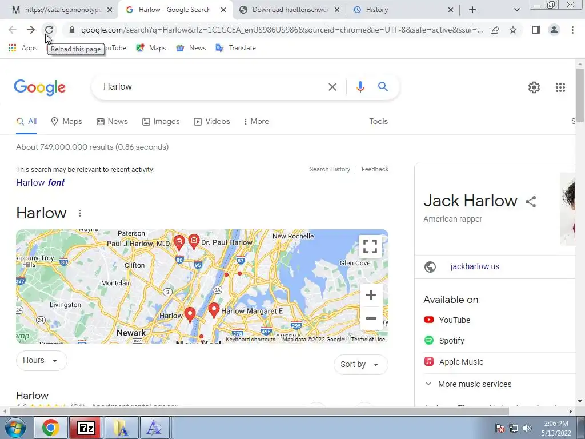Select the News search filter
Viewport: 585px width, 439px height.
112,121
